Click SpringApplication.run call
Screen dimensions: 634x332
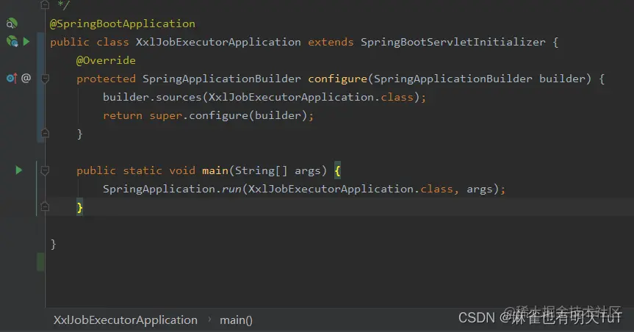pos(172,189)
